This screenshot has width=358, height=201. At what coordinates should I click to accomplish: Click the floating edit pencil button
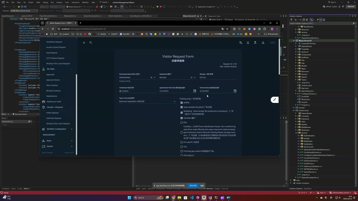(275, 100)
